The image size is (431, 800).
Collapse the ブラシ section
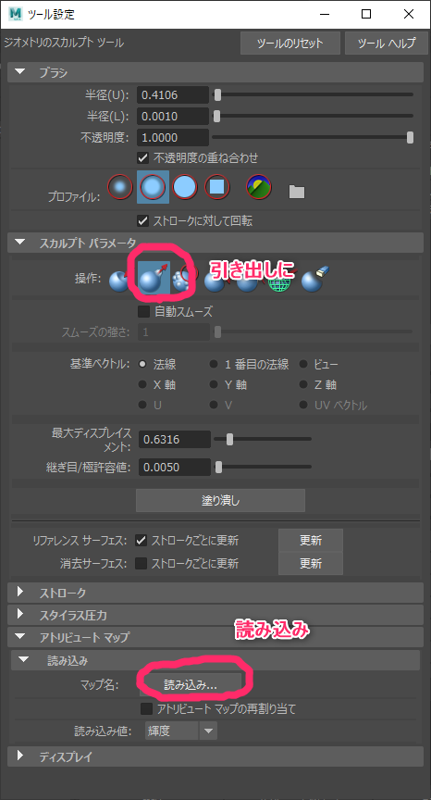20,72
